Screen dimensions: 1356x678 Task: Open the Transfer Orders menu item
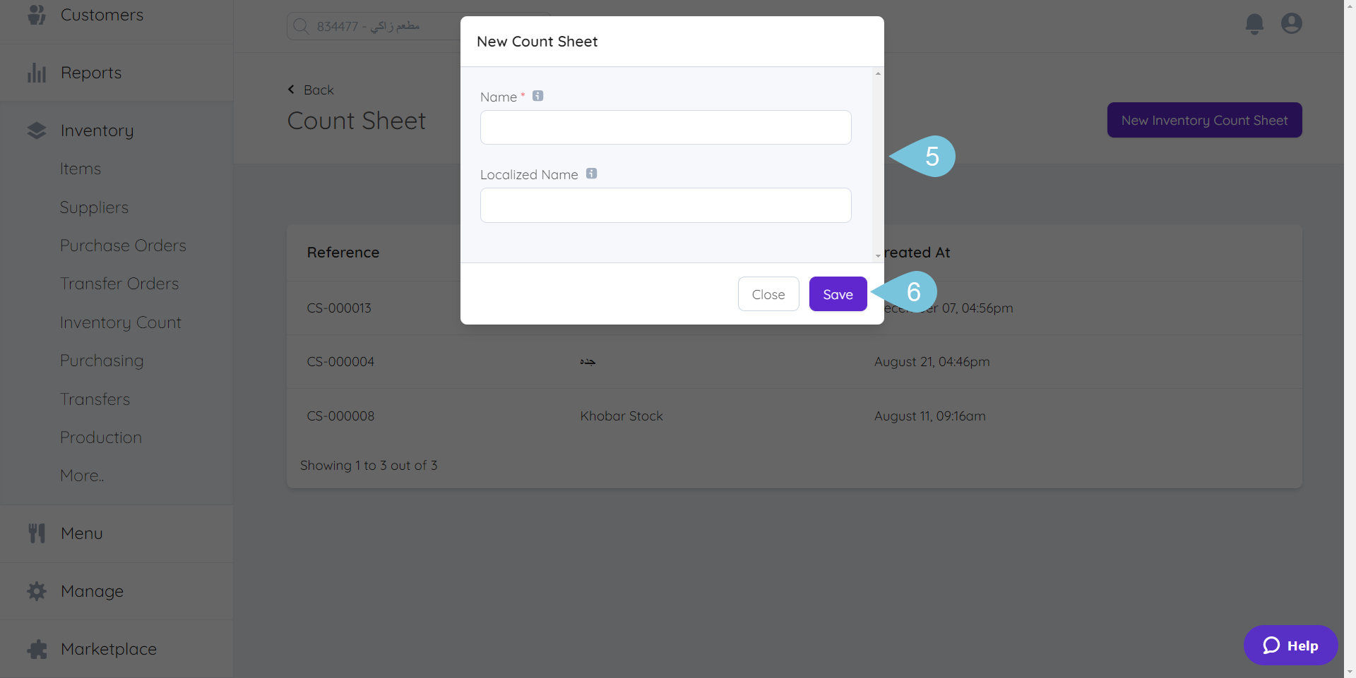pyautogui.click(x=119, y=284)
